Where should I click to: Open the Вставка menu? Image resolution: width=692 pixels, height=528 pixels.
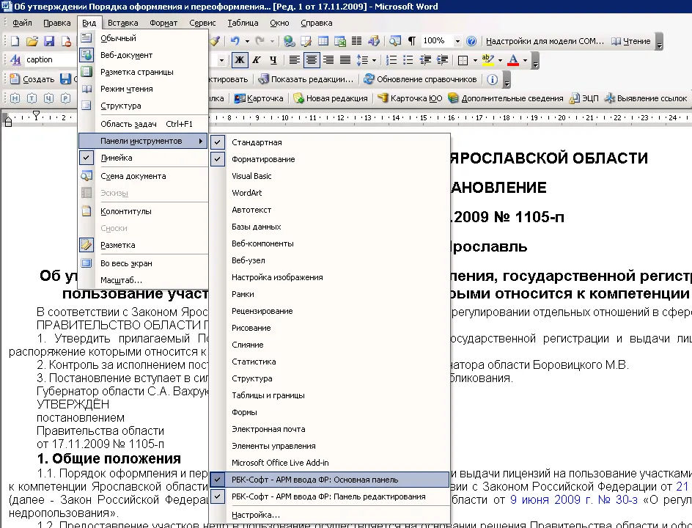pos(122,23)
